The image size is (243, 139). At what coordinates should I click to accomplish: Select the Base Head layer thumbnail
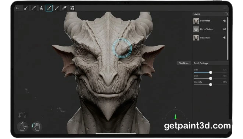(x=196, y=21)
